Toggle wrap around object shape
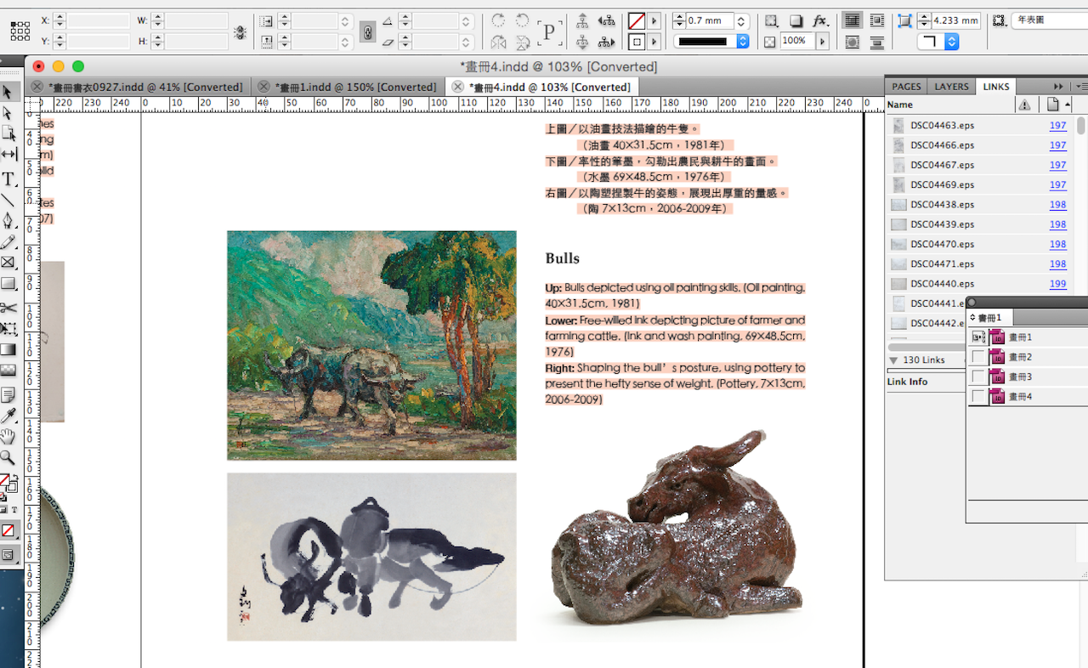The image size is (1088, 668). 852,42
